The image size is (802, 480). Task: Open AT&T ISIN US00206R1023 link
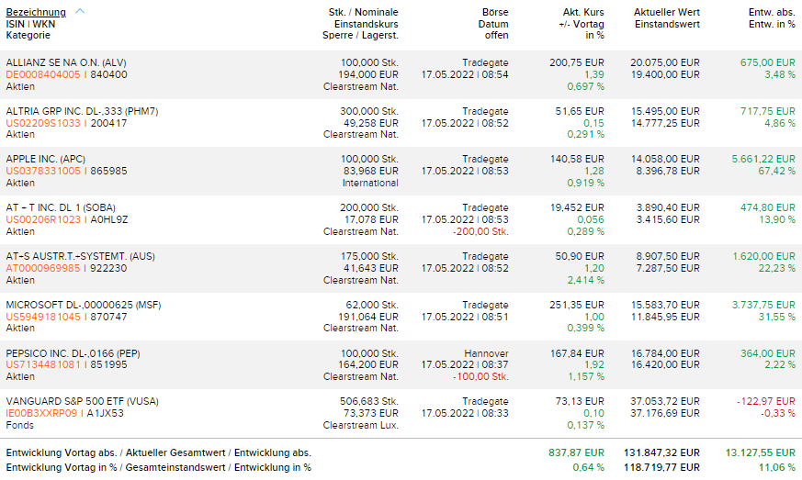(43, 219)
